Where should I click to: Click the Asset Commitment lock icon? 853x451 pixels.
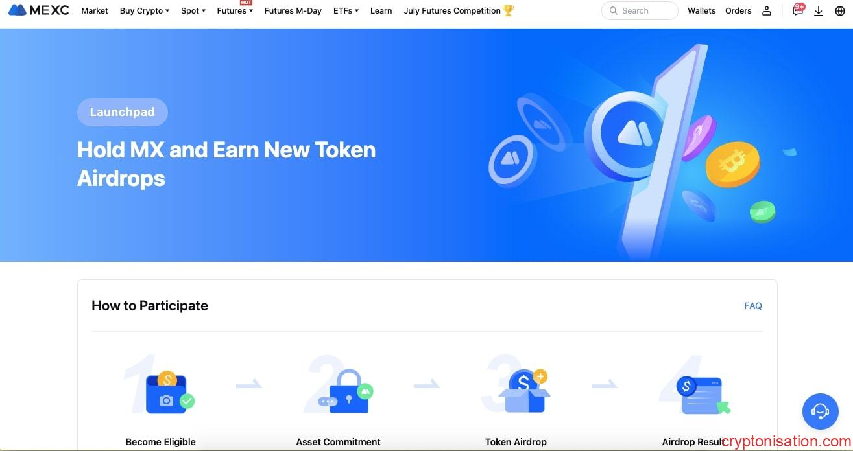[346, 391]
